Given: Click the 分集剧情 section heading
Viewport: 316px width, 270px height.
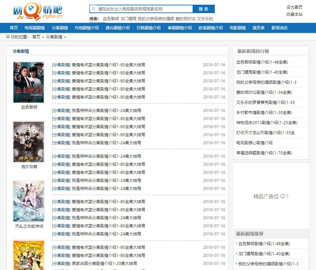Looking at the screenshot, I should click(21, 51).
